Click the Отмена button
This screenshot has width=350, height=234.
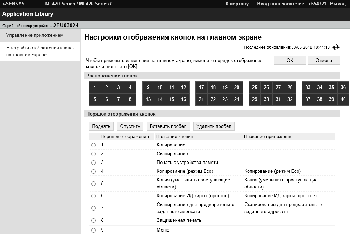(x=324, y=60)
